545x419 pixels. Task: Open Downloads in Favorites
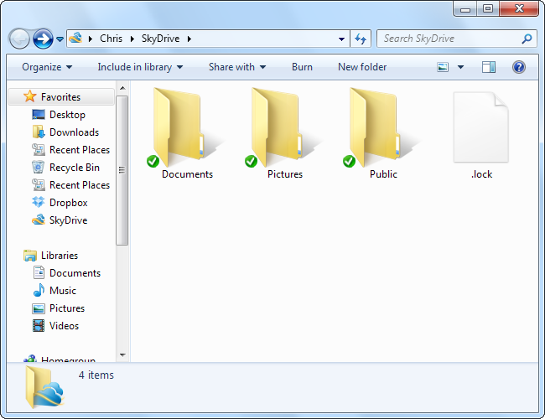click(74, 132)
